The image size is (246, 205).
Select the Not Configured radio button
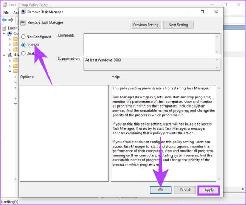coord(24,37)
